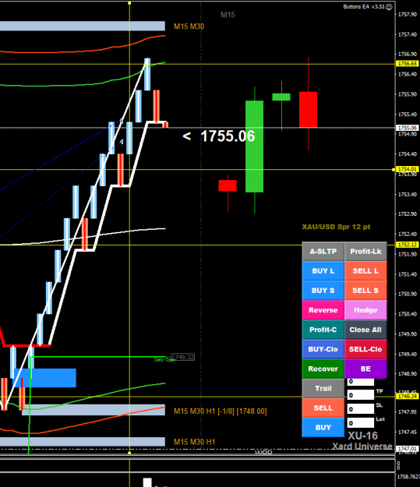Close all trades with Close All
The height and width of the screenshot is (487, 420).
365,330
